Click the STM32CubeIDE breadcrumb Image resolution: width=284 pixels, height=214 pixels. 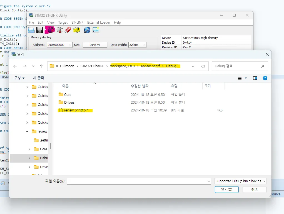pyautogui.click(x=92, y=66)
